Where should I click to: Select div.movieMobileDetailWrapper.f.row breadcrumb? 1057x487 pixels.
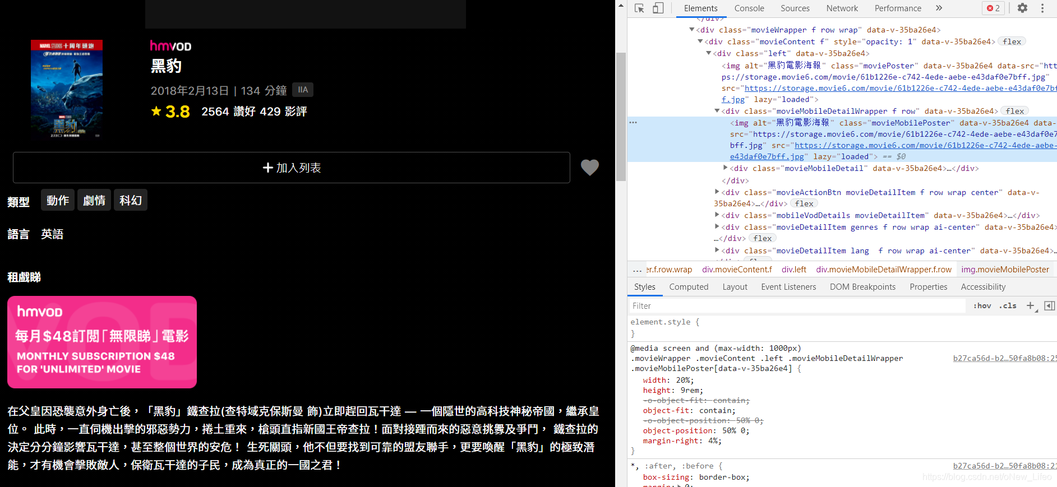click(884, 270)
